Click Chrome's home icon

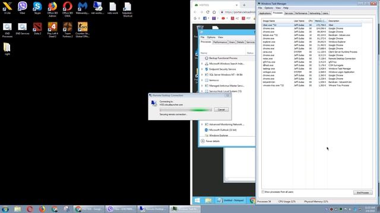214,12
